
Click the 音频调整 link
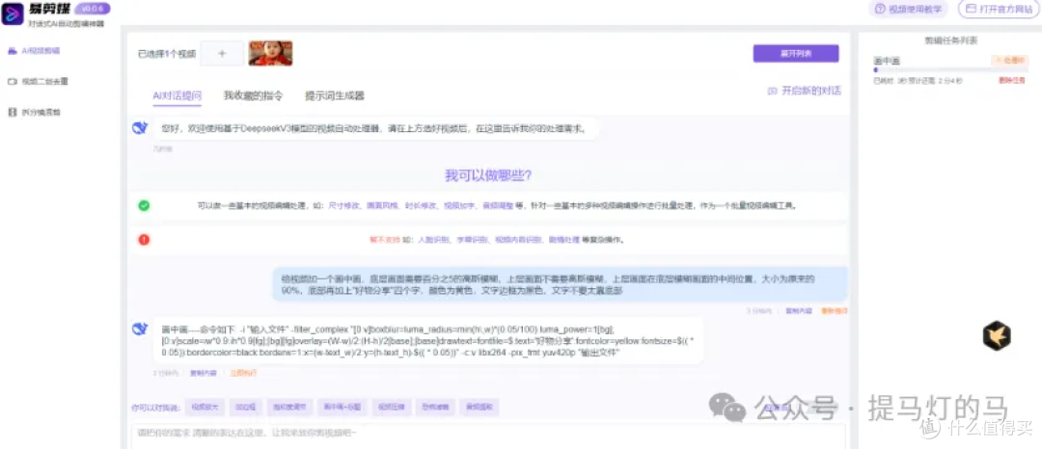tap(497, 206)
